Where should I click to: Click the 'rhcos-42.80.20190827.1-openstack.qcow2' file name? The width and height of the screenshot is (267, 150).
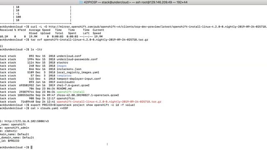[x=88, y=95]
